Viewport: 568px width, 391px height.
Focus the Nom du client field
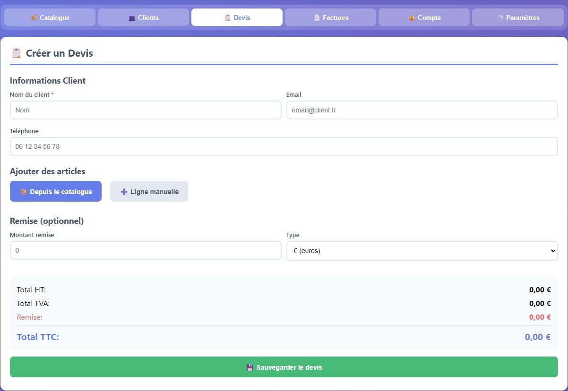[x=146, y=110]
